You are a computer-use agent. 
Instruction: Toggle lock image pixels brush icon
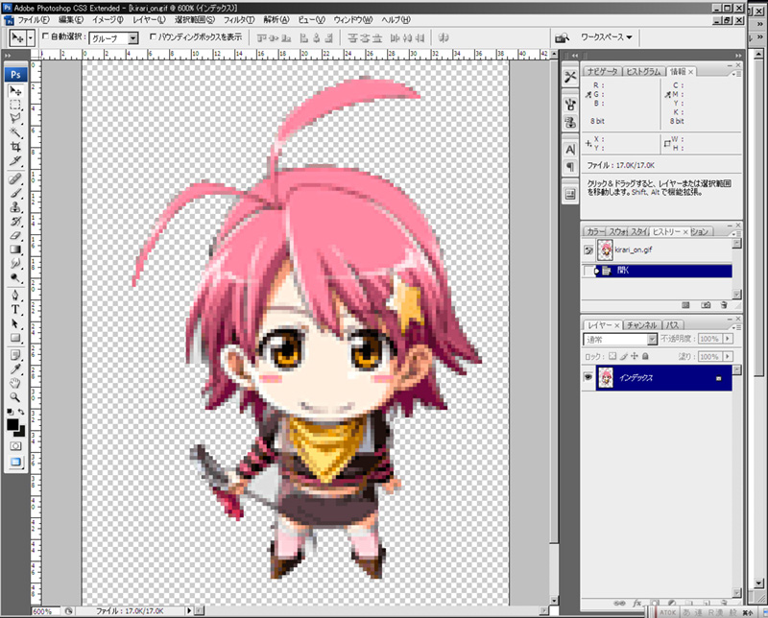[623, 356]
